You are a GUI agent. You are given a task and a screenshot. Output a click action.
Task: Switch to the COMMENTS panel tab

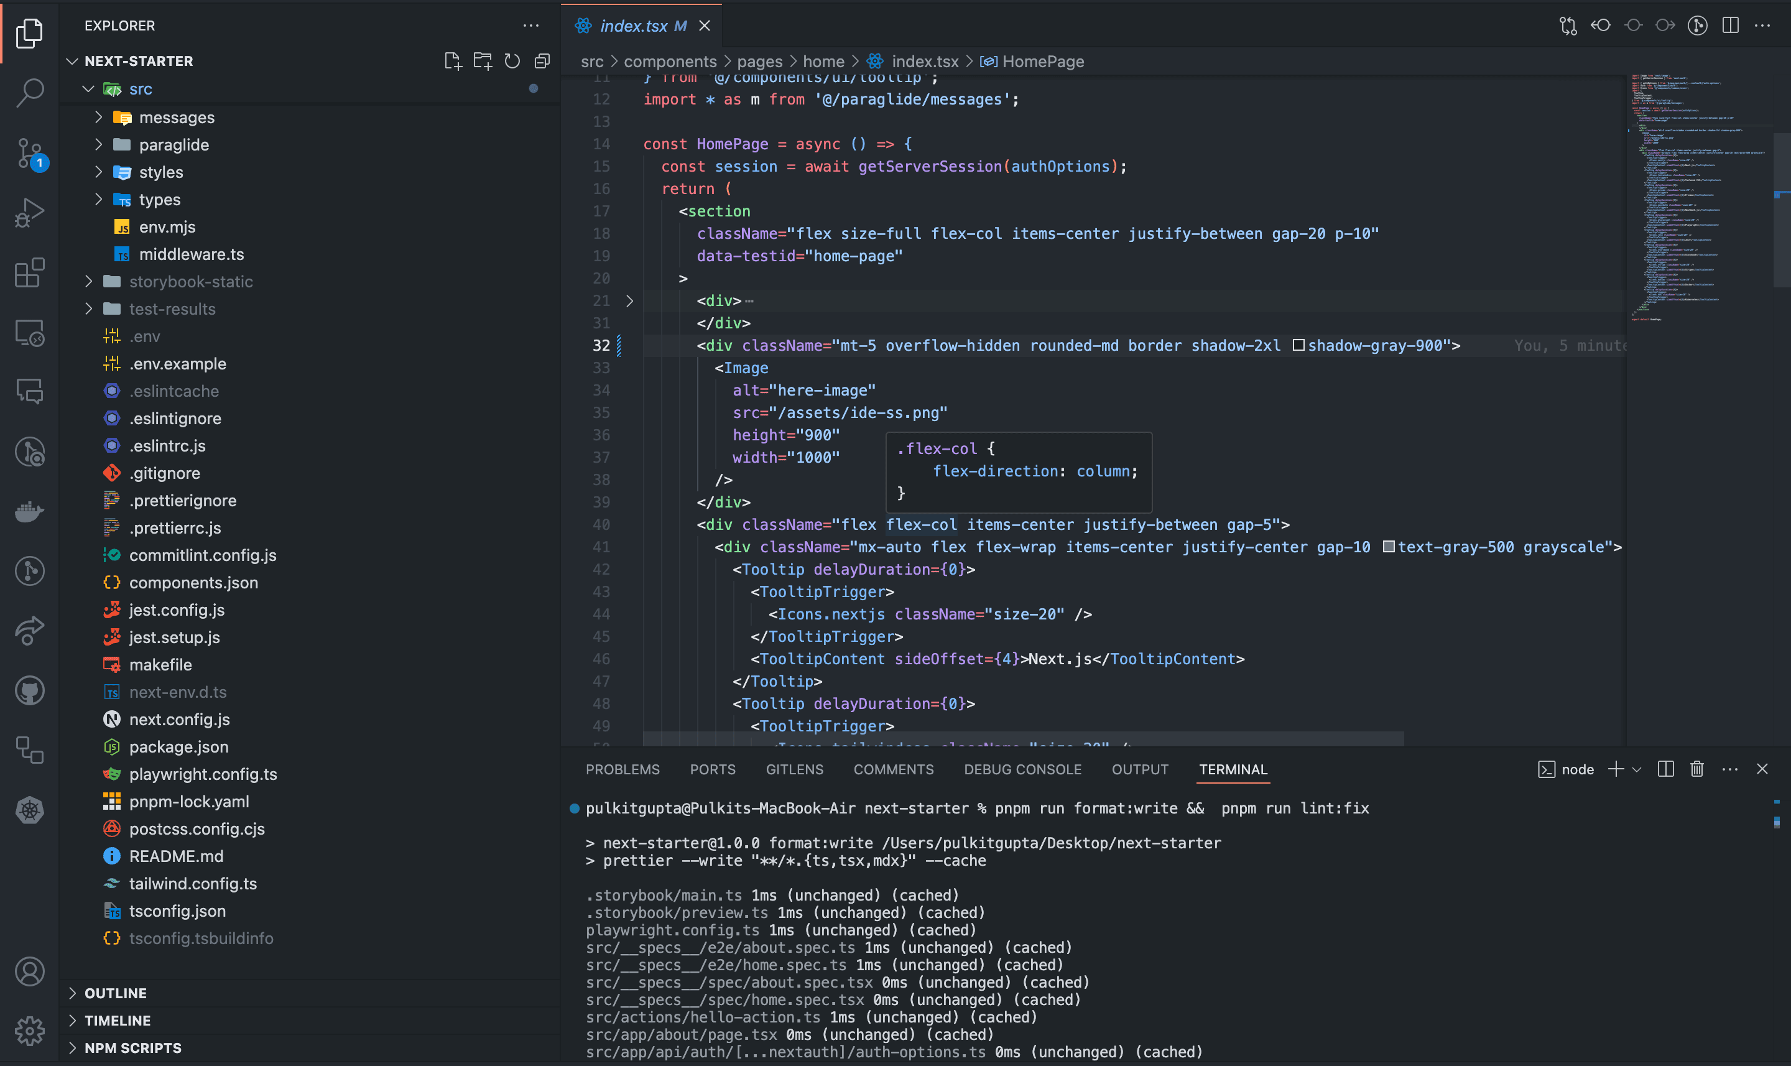894,769
